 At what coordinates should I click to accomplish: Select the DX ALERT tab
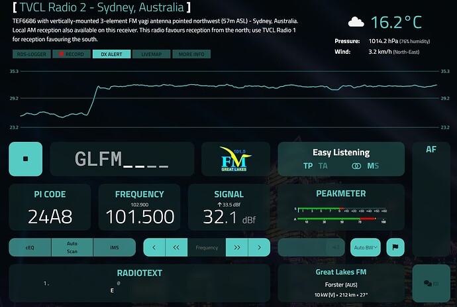click(x=111, y=54)
